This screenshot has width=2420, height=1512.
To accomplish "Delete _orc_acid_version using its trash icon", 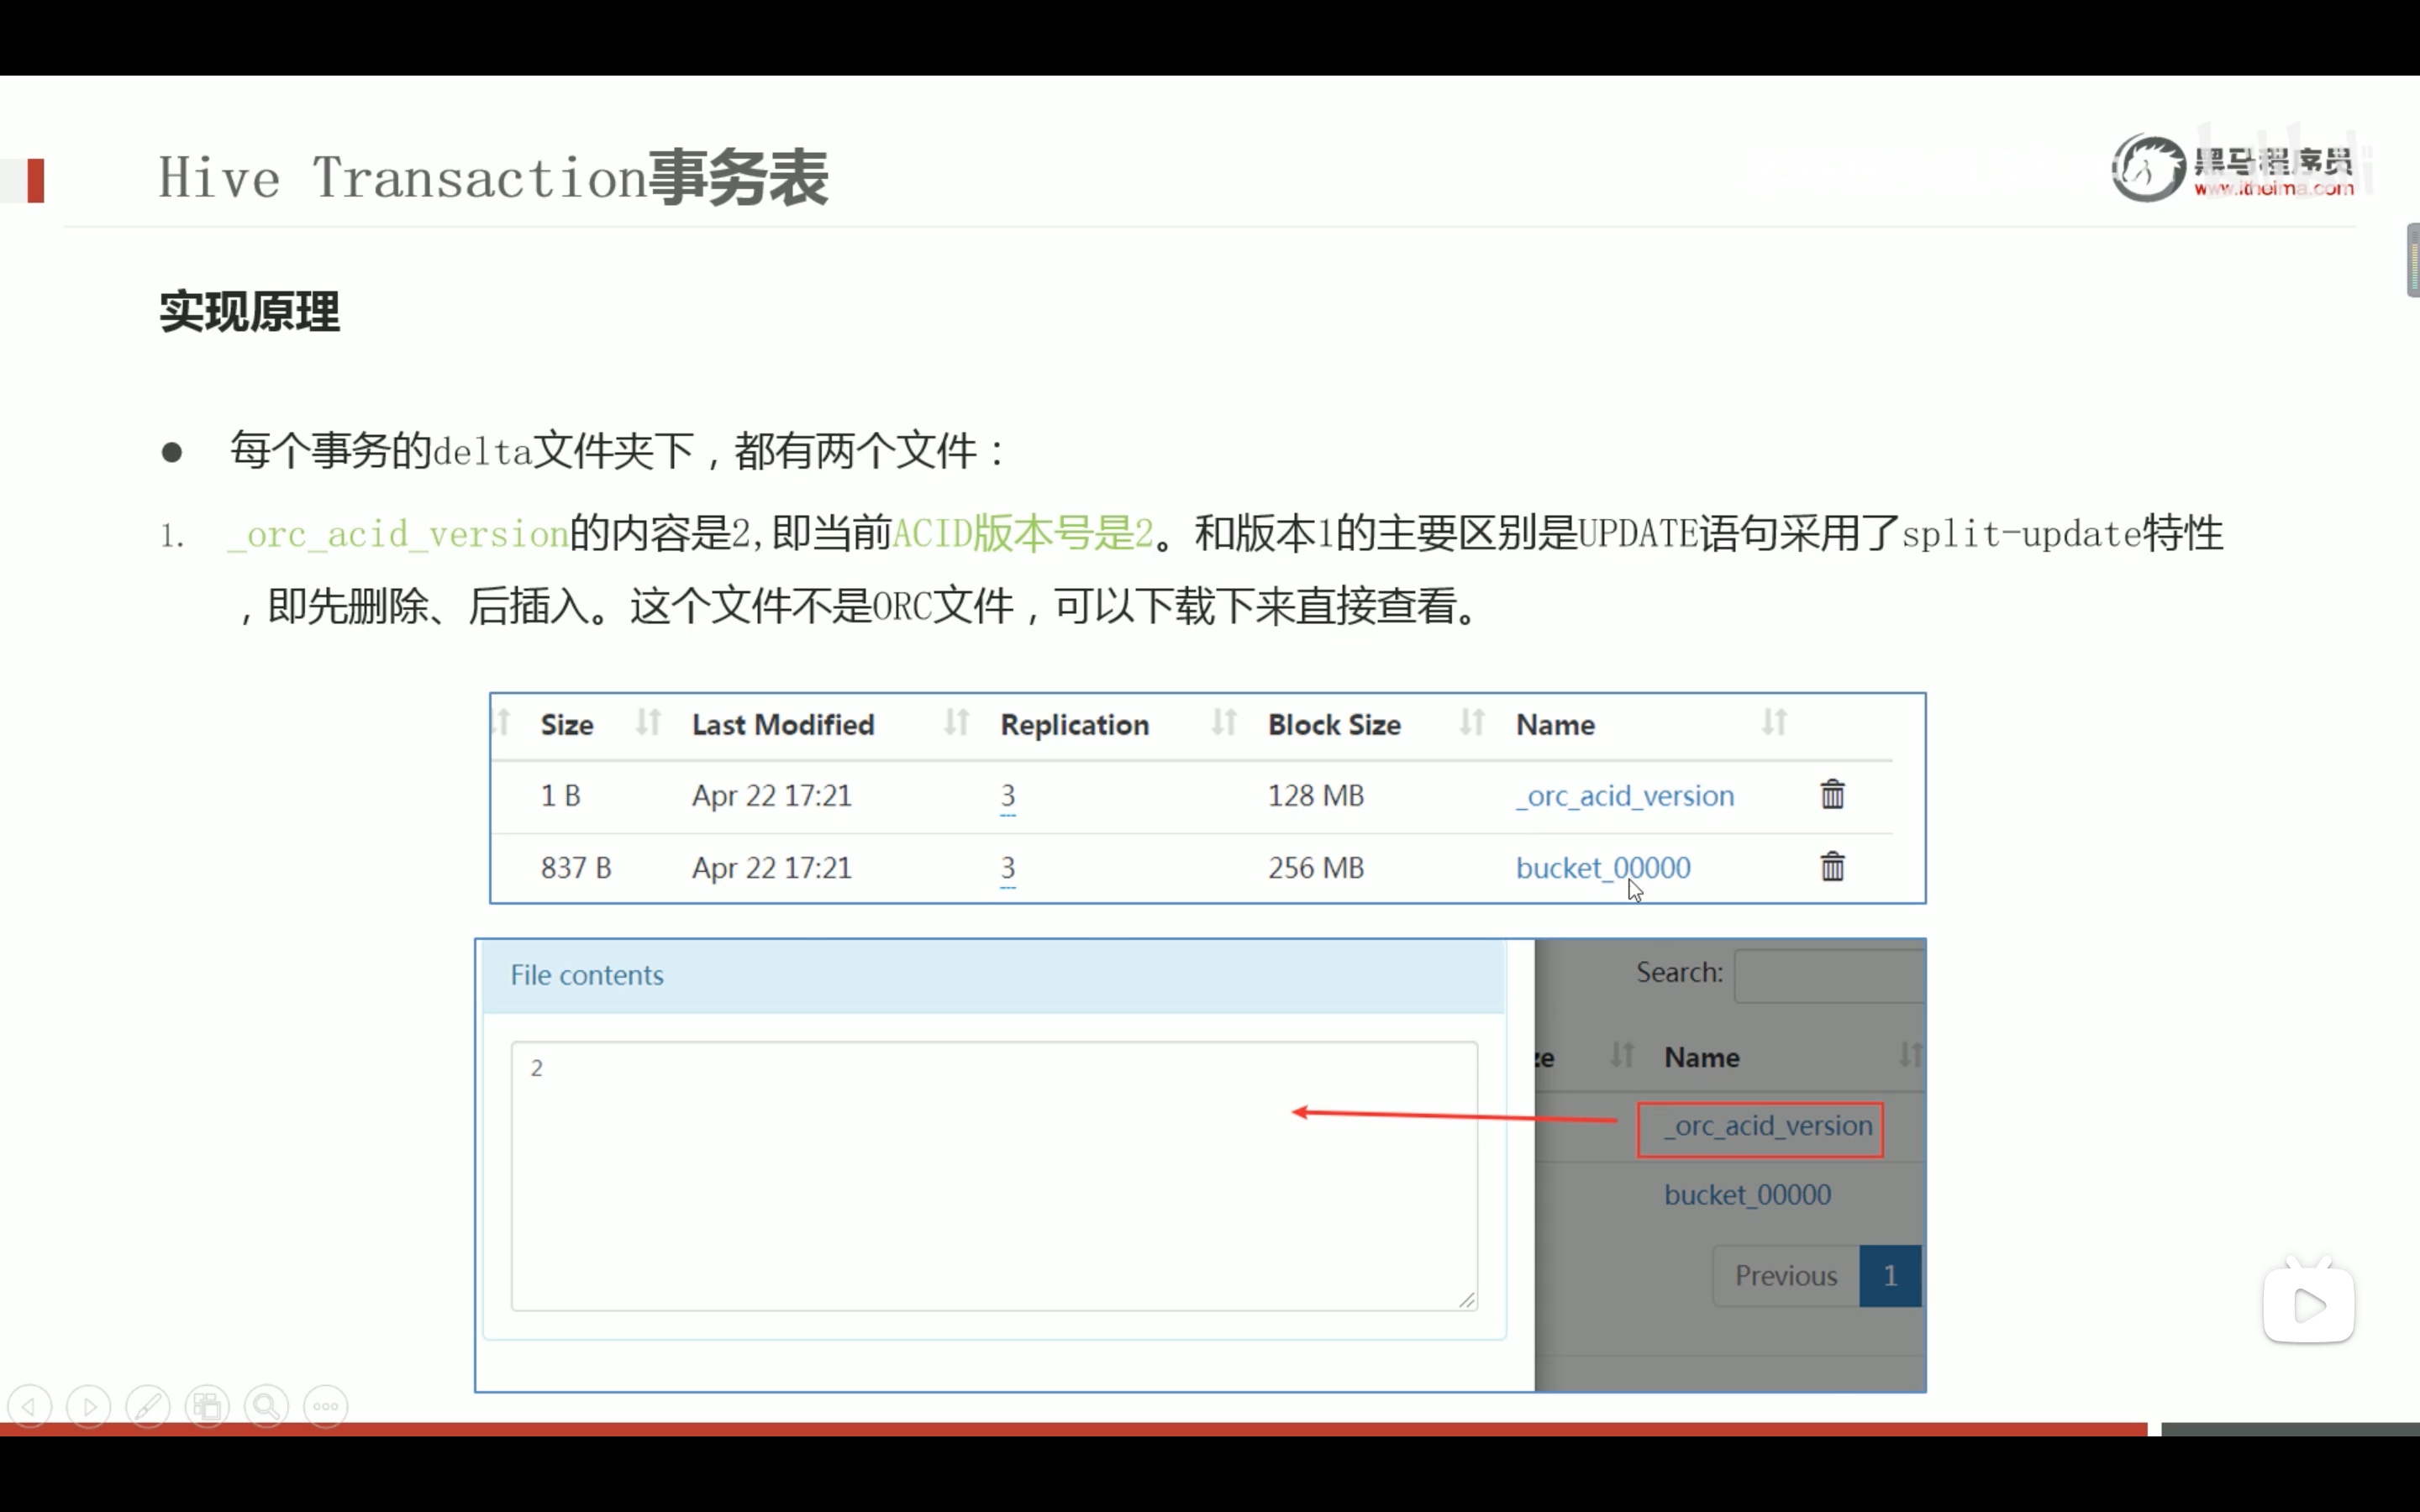I will tap(1832, 794).
